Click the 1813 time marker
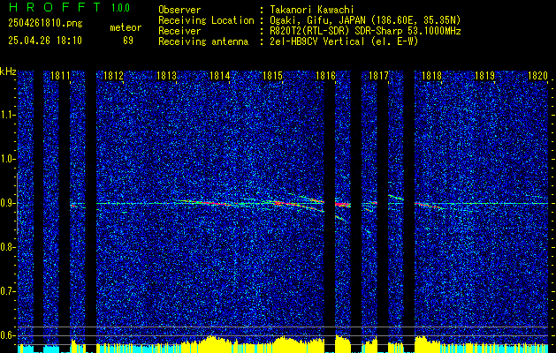Screen dimensions: 556x353 click(x=167, y=76)
